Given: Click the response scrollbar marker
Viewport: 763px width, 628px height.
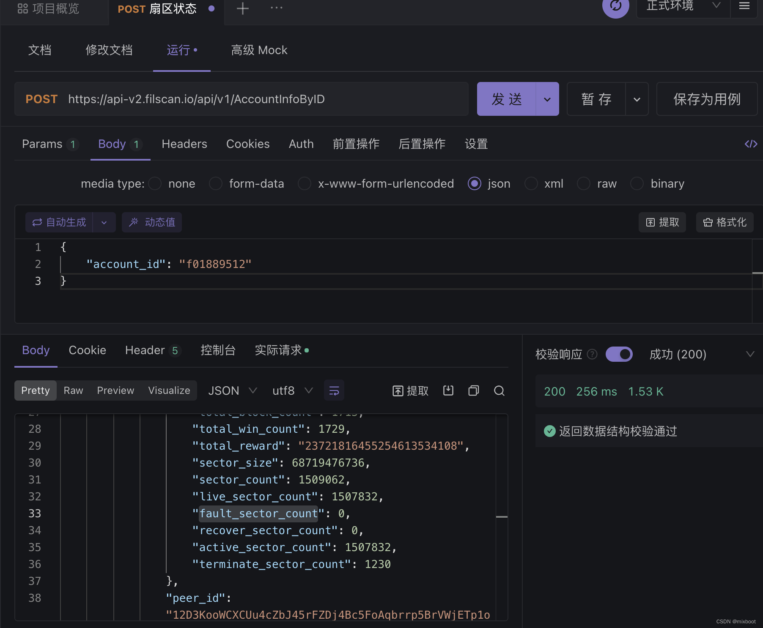Looking at the screenshot, I should pos(502,517).
